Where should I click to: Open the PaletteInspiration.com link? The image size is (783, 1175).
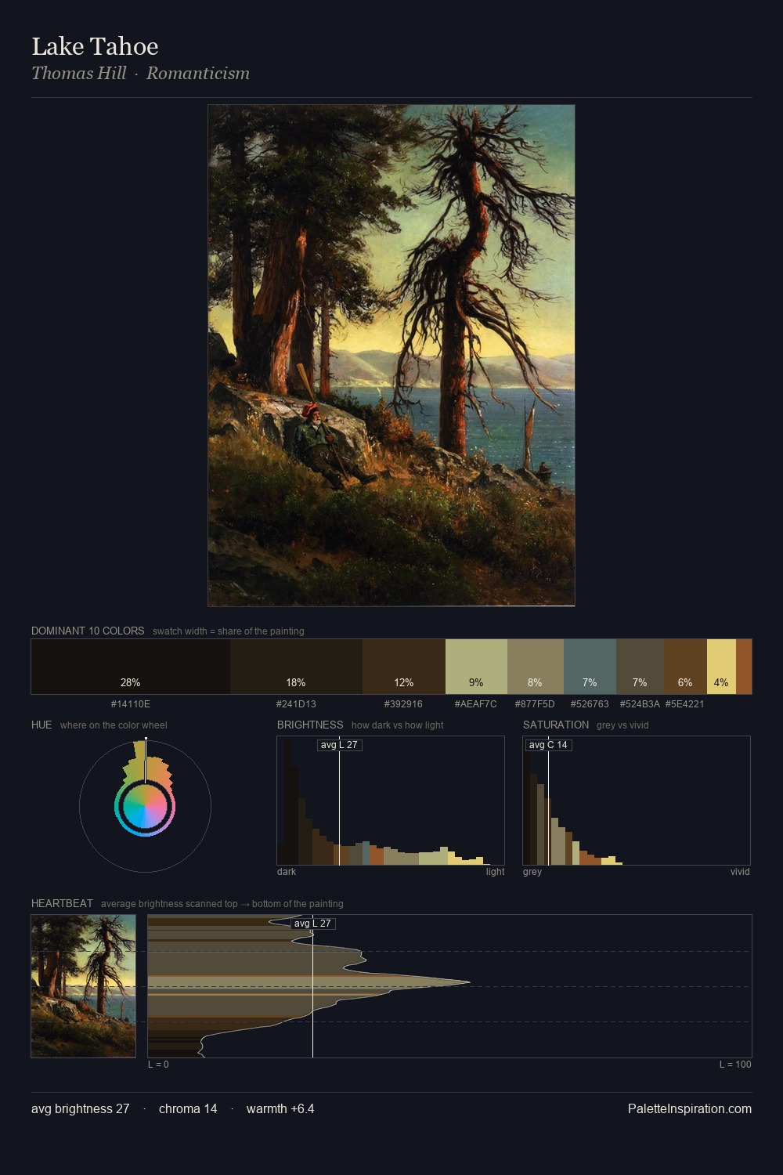(x=690, y=1108)
